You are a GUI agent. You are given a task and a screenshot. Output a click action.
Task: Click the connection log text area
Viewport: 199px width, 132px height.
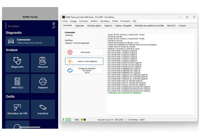151,74
